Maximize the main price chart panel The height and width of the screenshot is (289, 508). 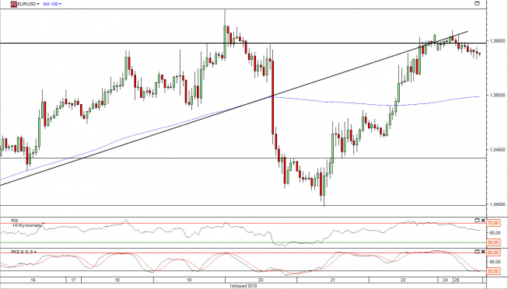click(x=477, y=4)
